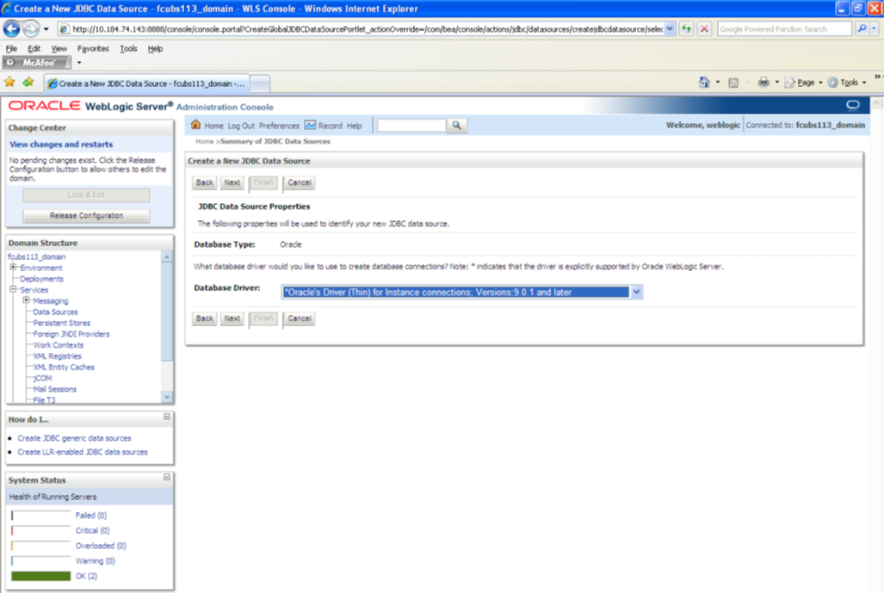Click the Failed (0) server health link

(x=90, y=516)
